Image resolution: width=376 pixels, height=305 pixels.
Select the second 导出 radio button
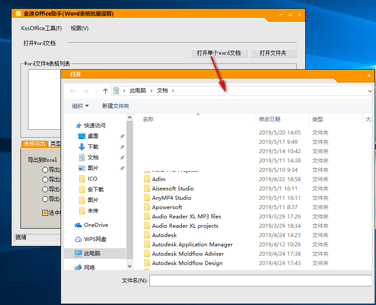(x=45, y=180)
